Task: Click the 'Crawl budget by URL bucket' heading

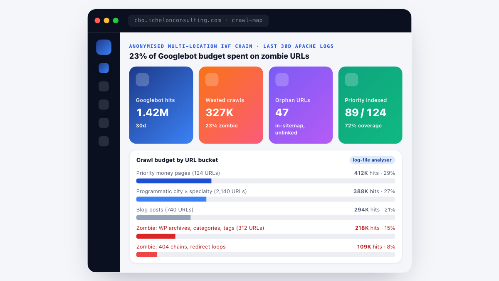Action: tap(177, 160)
